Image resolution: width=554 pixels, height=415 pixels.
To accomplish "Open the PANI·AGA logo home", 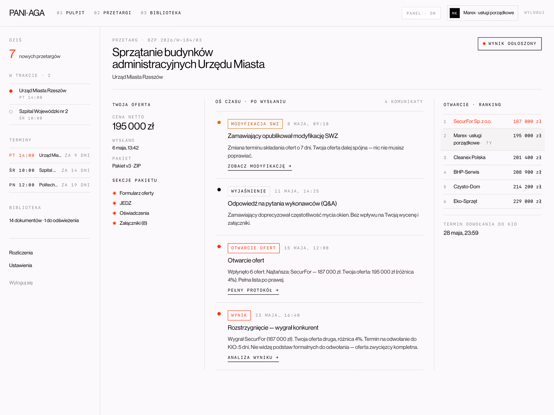I will pyautogui.click(x=27, y=13).
